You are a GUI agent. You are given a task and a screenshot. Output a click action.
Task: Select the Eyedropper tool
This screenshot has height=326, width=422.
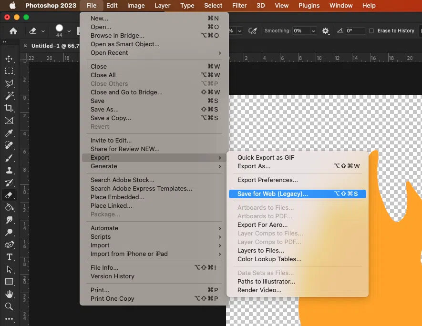point(9,133)
